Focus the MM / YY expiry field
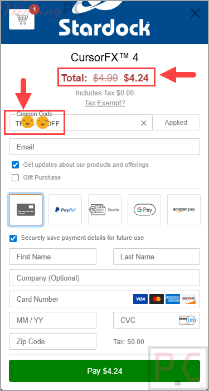The image size is (209, 391). (x=52, y=320)
